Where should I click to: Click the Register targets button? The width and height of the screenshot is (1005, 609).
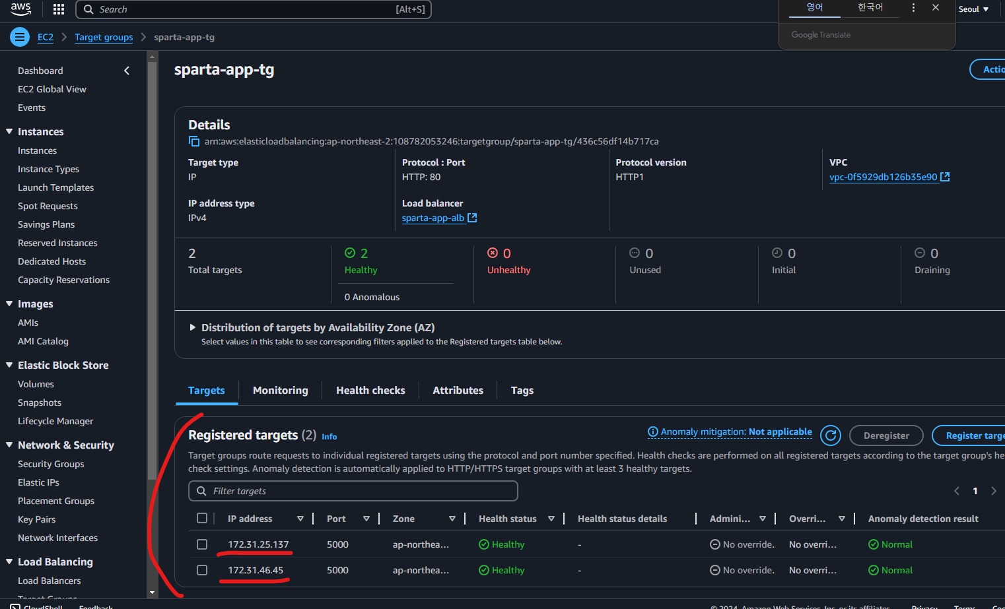point(969,435)
